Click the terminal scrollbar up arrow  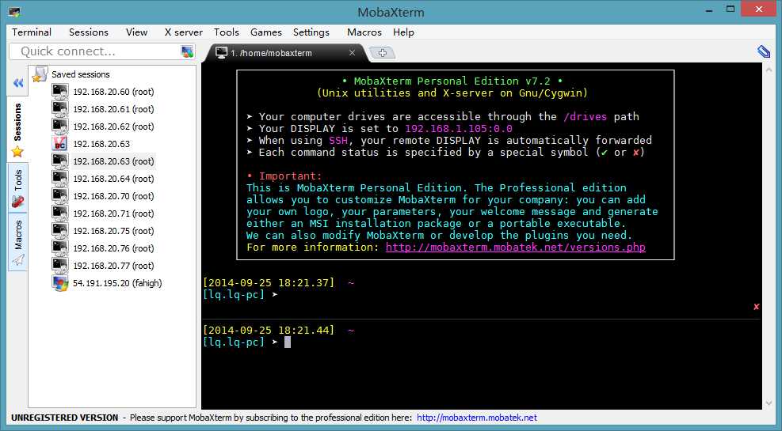tap(769, 70)
